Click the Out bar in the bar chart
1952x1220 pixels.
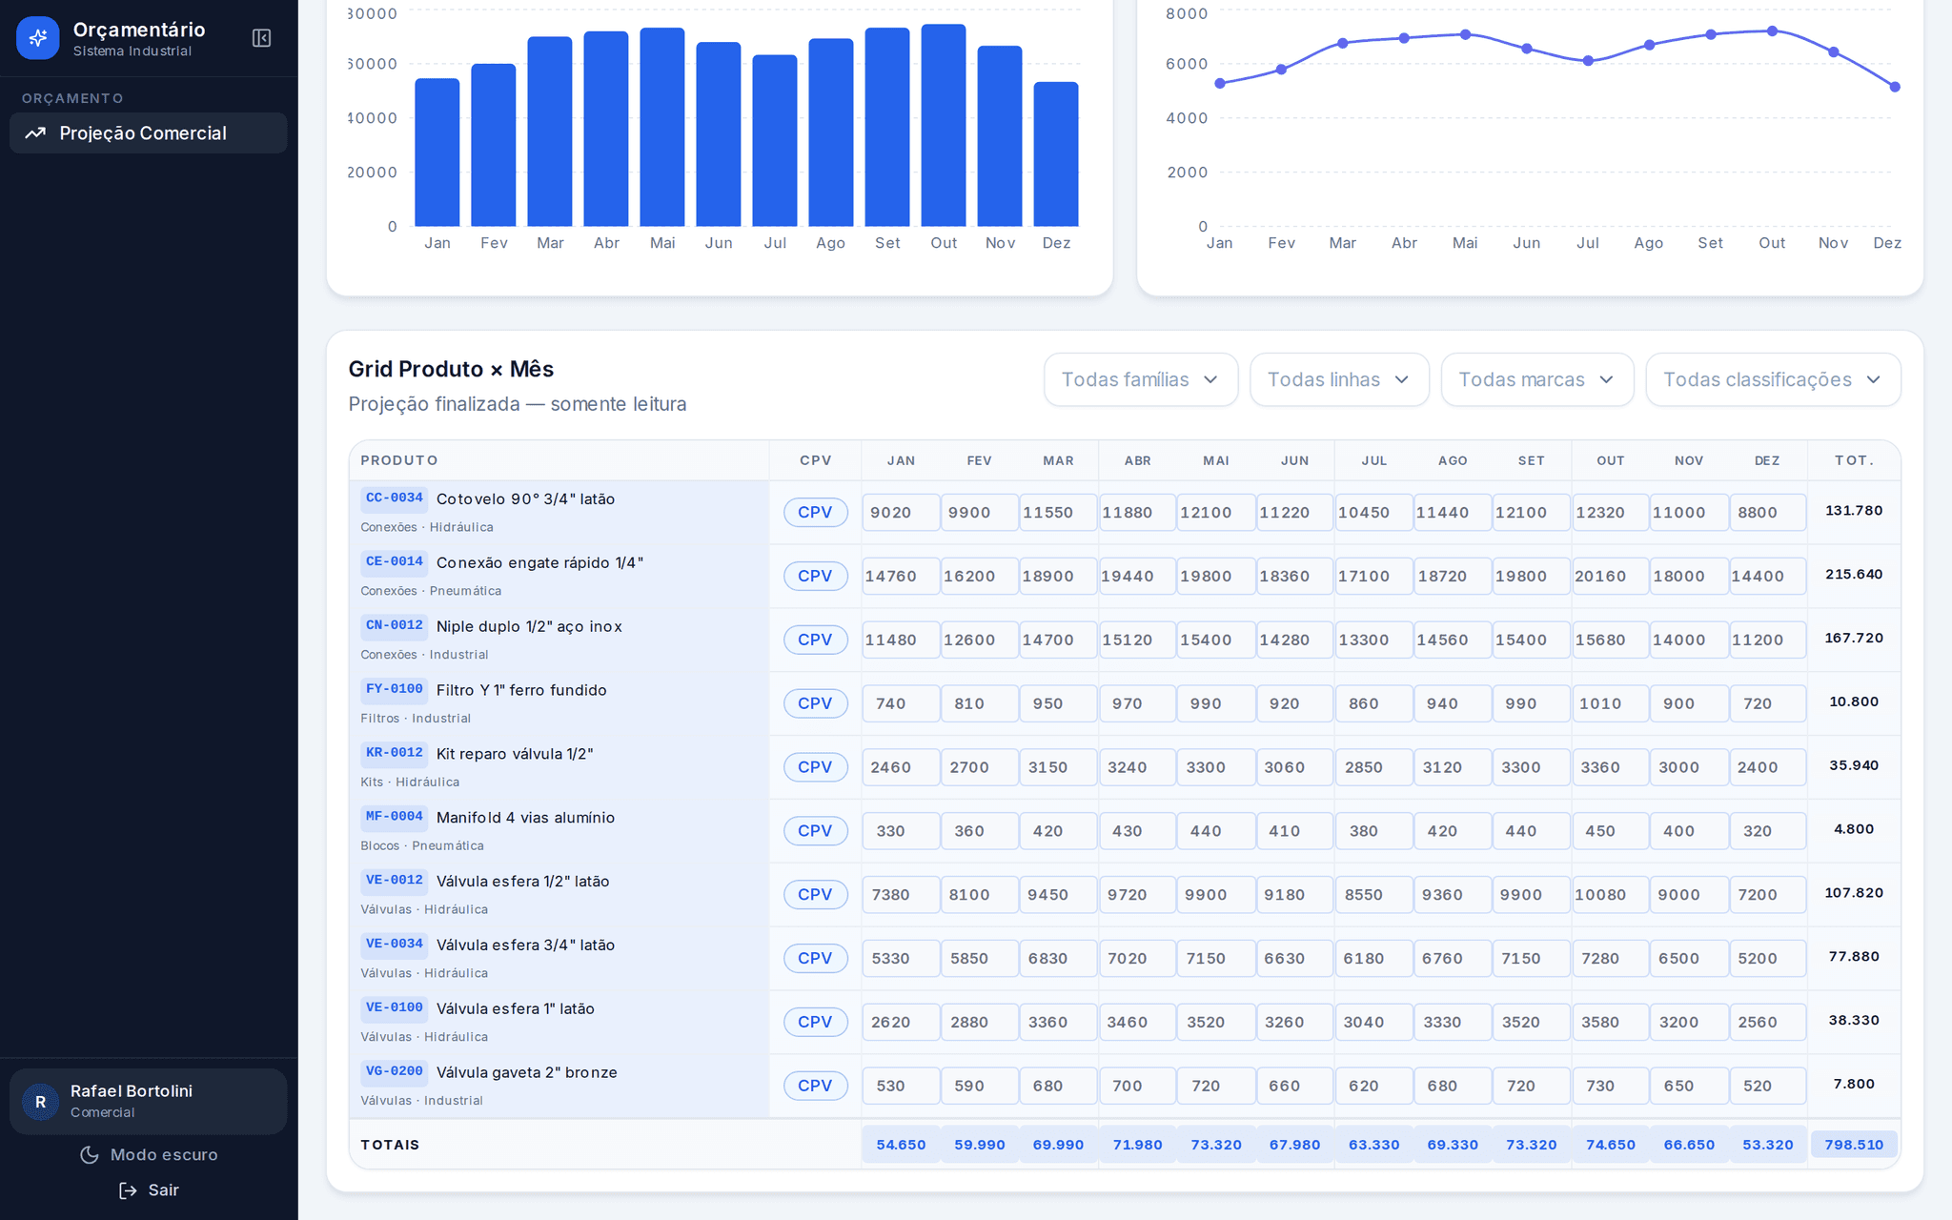coord(944,126)
